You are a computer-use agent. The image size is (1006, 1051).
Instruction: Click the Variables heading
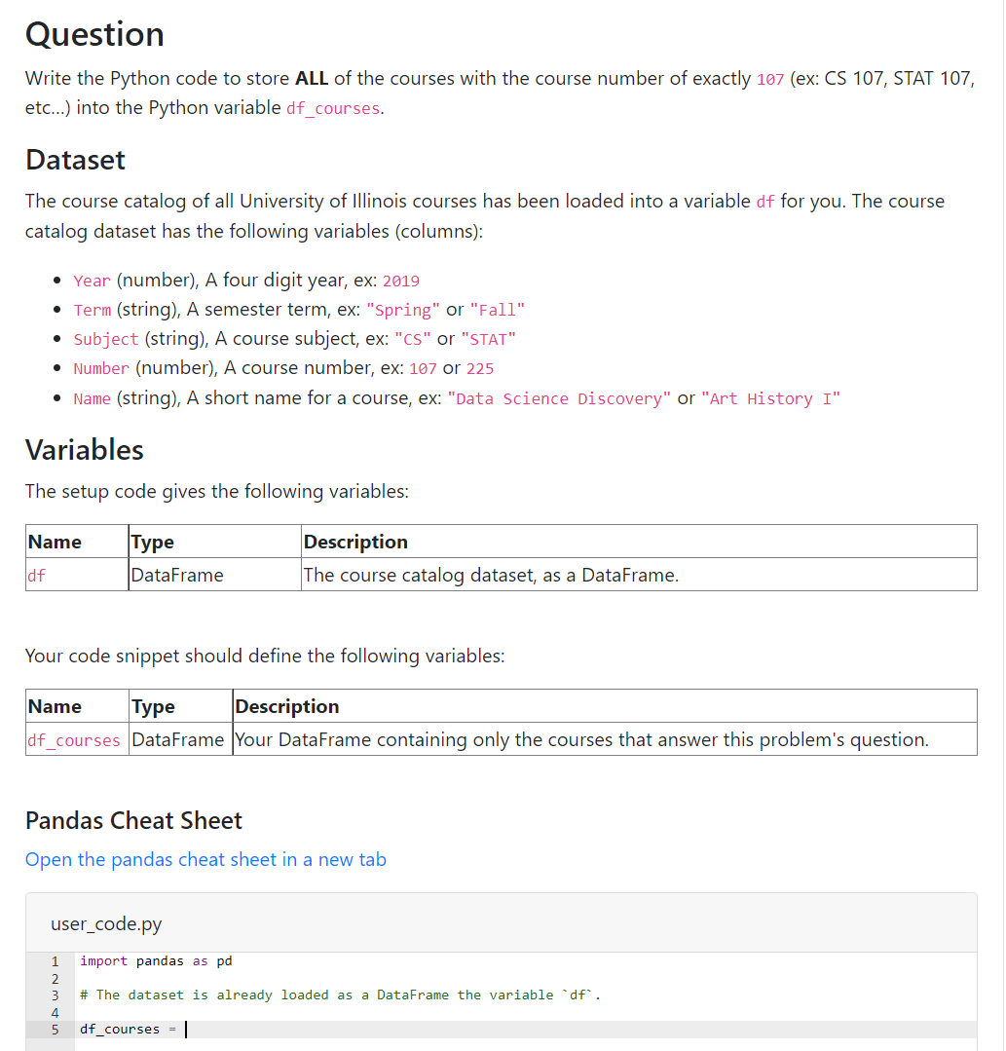pyautogui.click(x=84, y=449)
